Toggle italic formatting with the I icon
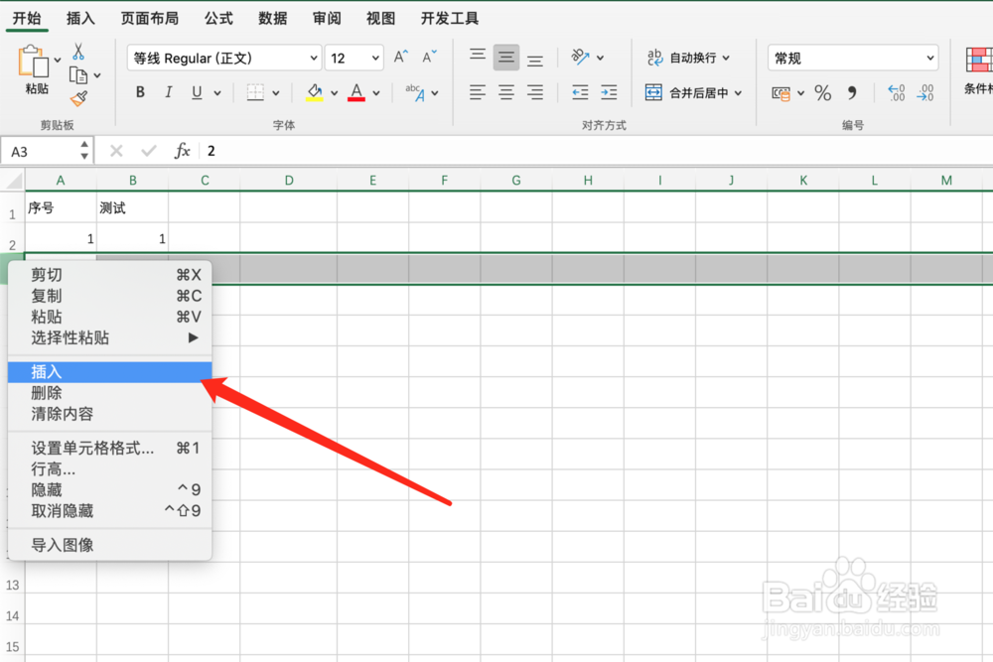 168,91
